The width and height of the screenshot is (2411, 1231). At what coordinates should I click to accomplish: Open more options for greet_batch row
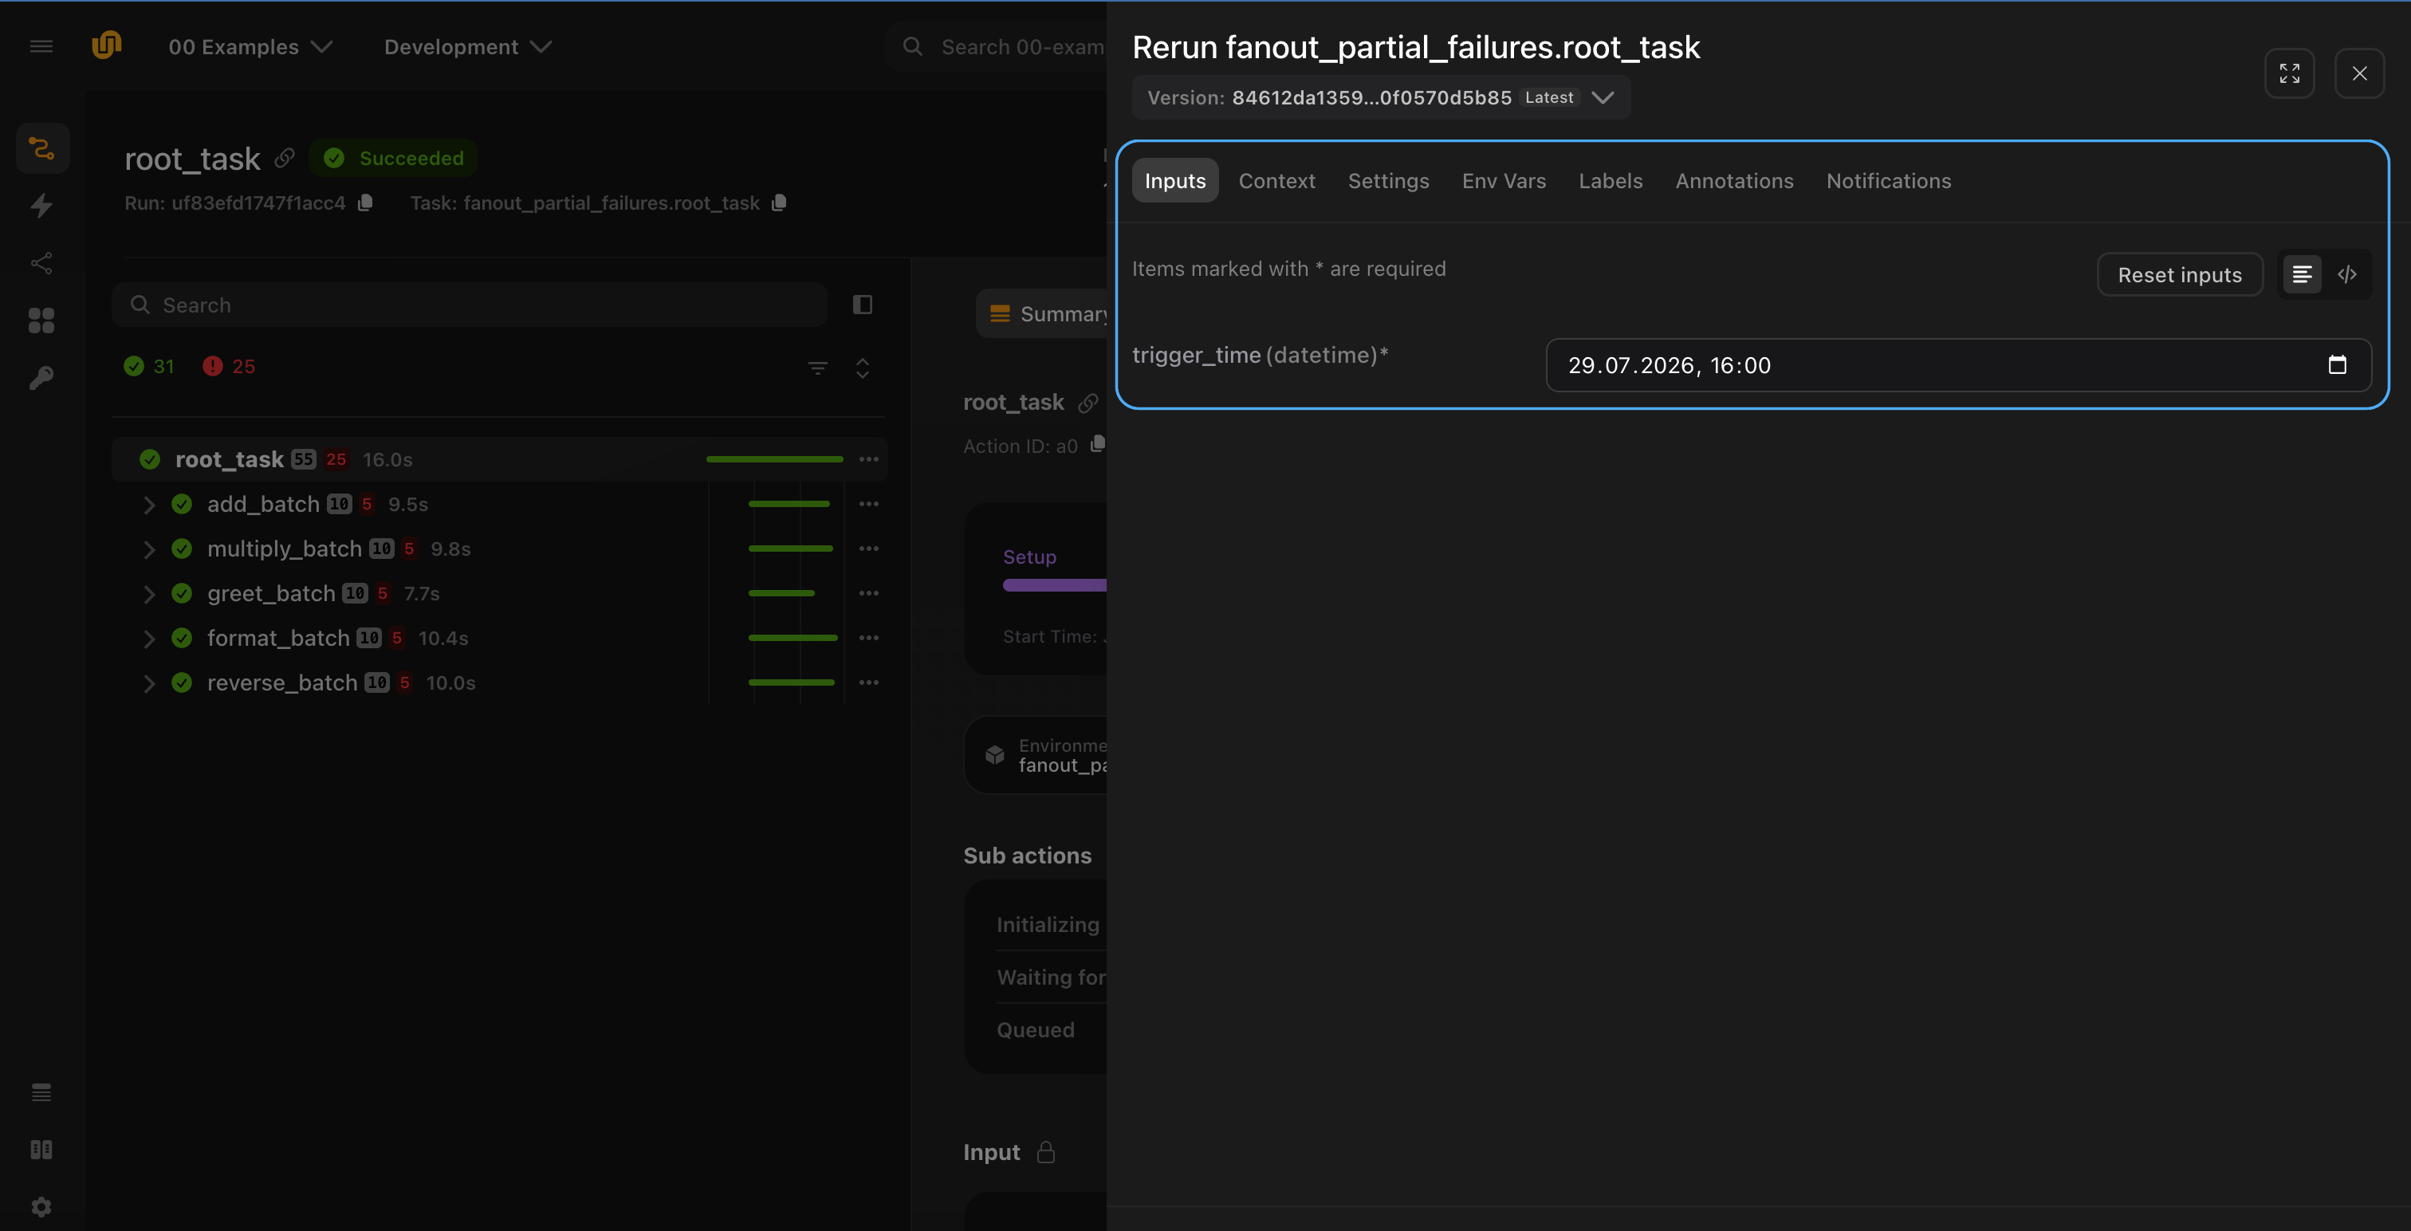coord(868,593)
